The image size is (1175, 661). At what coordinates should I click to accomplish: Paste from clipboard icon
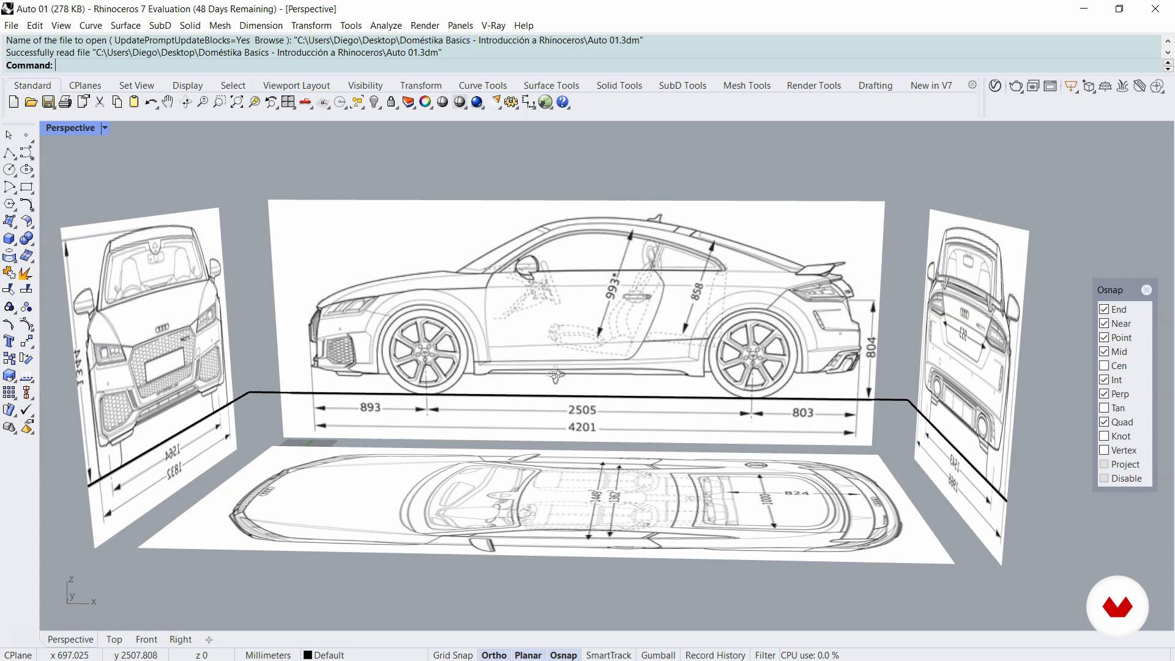coord(134,102)
